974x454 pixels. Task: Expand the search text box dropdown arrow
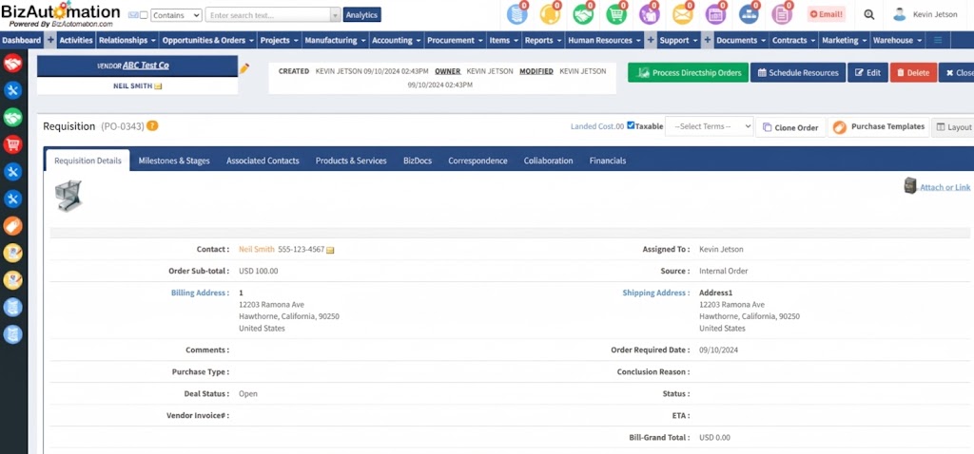(x=336, y=15)
